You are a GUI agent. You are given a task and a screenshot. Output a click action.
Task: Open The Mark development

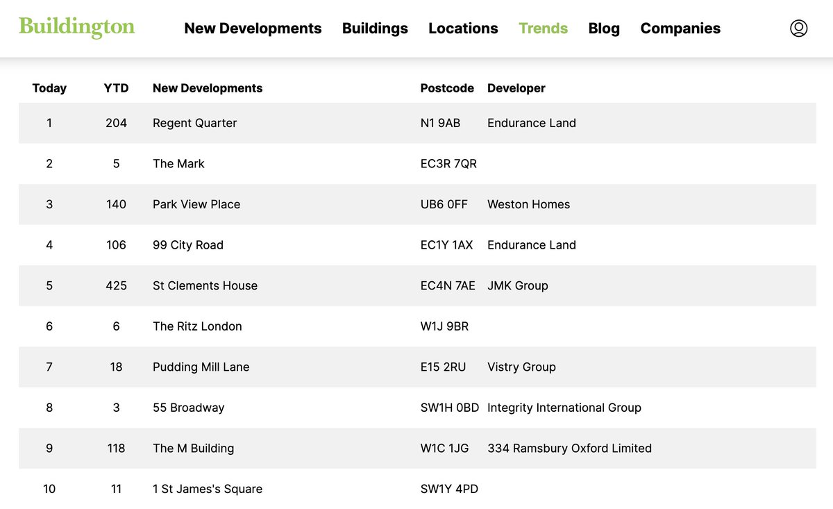point(178,164)
